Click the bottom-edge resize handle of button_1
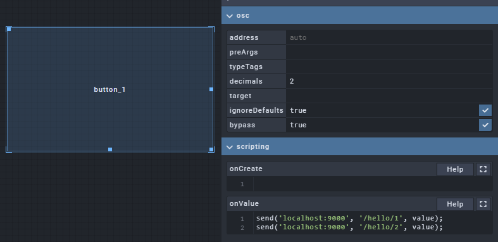The image size is (498, 242). 110,150
